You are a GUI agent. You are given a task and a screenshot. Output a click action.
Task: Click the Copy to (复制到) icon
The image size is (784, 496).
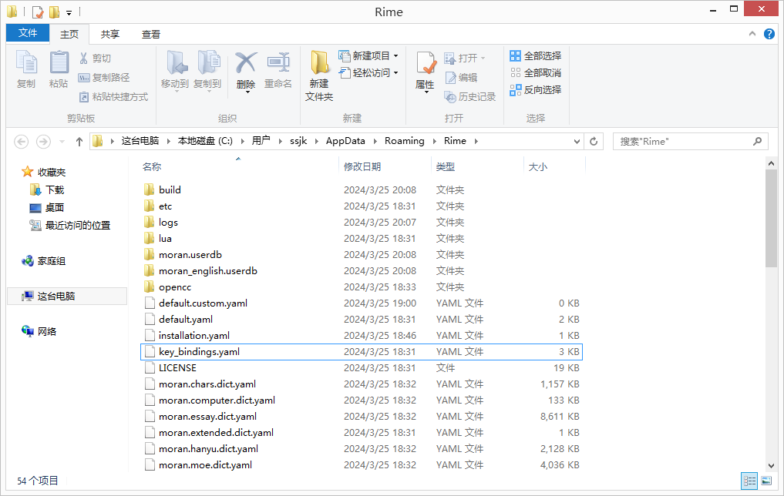pos(207,63)
